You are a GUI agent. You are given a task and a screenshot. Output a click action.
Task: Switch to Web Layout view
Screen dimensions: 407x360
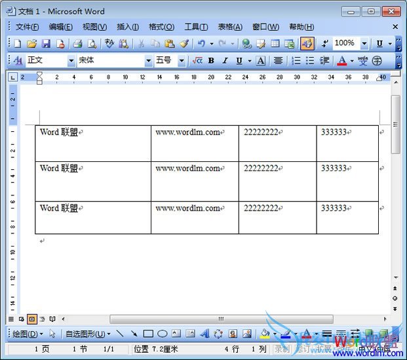tap(21, 319)
